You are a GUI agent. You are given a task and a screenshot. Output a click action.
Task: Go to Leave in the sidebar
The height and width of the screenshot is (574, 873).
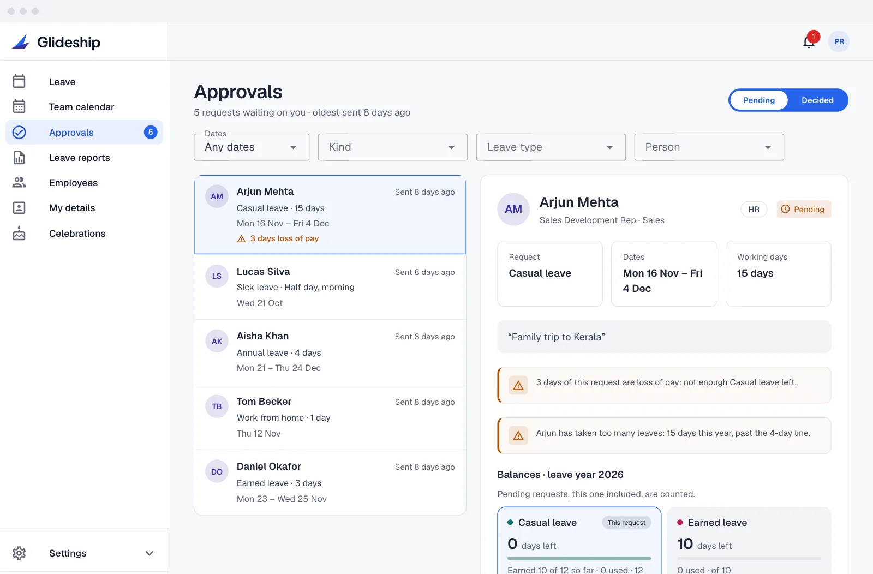84,82
